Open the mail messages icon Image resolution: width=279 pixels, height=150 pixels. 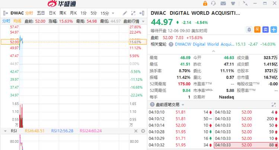coord(223,3)
